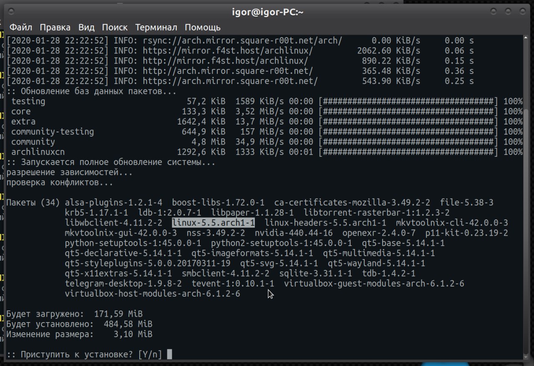
Task: Click the mkvtoolnix-cli-42.0.0-3 package name
Action: [x=452, y=223]
